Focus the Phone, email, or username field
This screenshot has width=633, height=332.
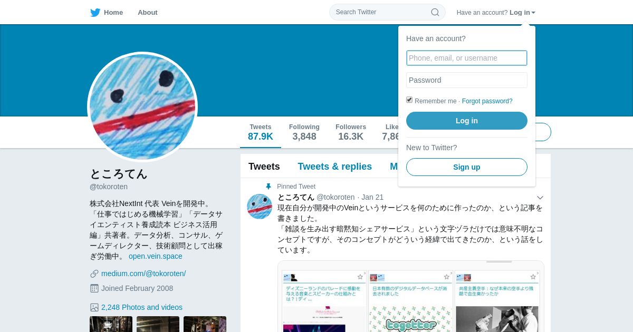[467, 58]
